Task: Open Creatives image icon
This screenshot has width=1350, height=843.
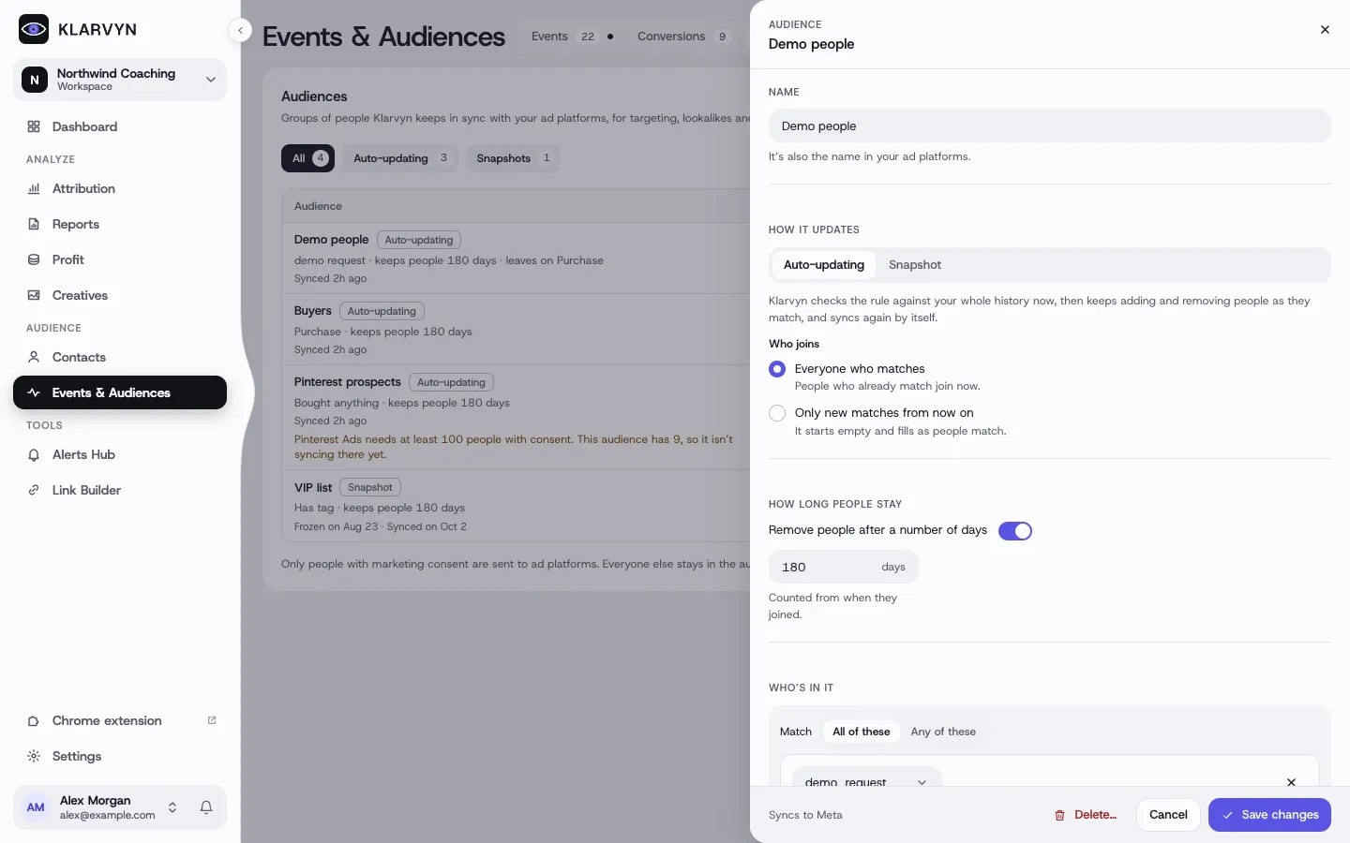Action: 34,295
